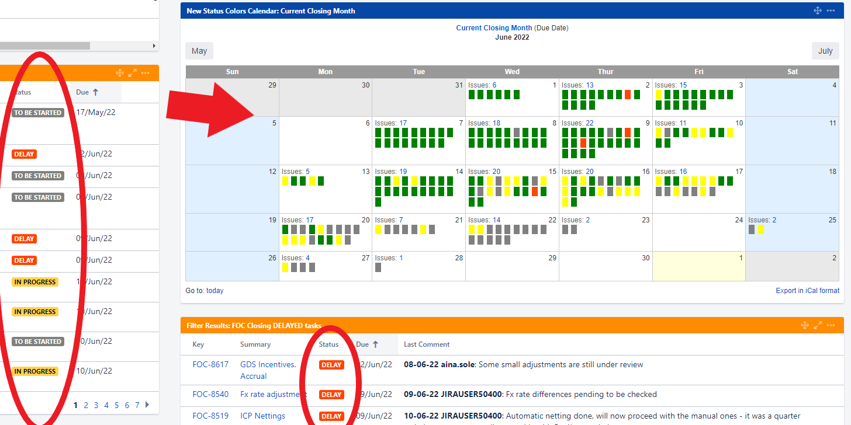Navigate to the next month, July
The width and height of the screenshot is (851, 425).
825,51
